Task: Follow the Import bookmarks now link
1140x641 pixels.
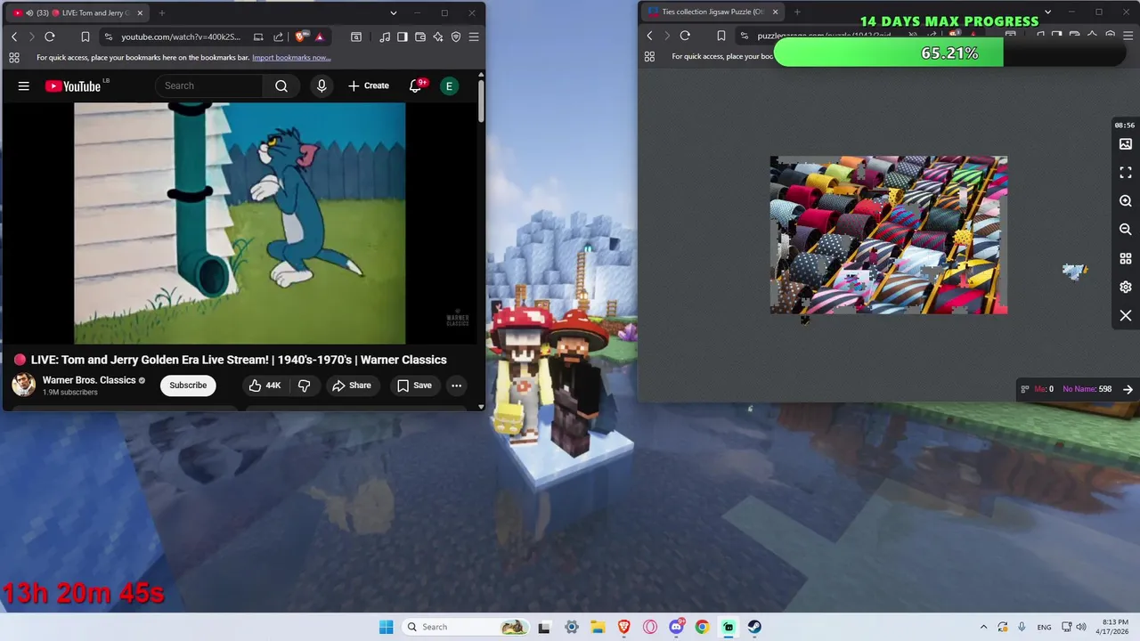Action: [x=291, y=58]
